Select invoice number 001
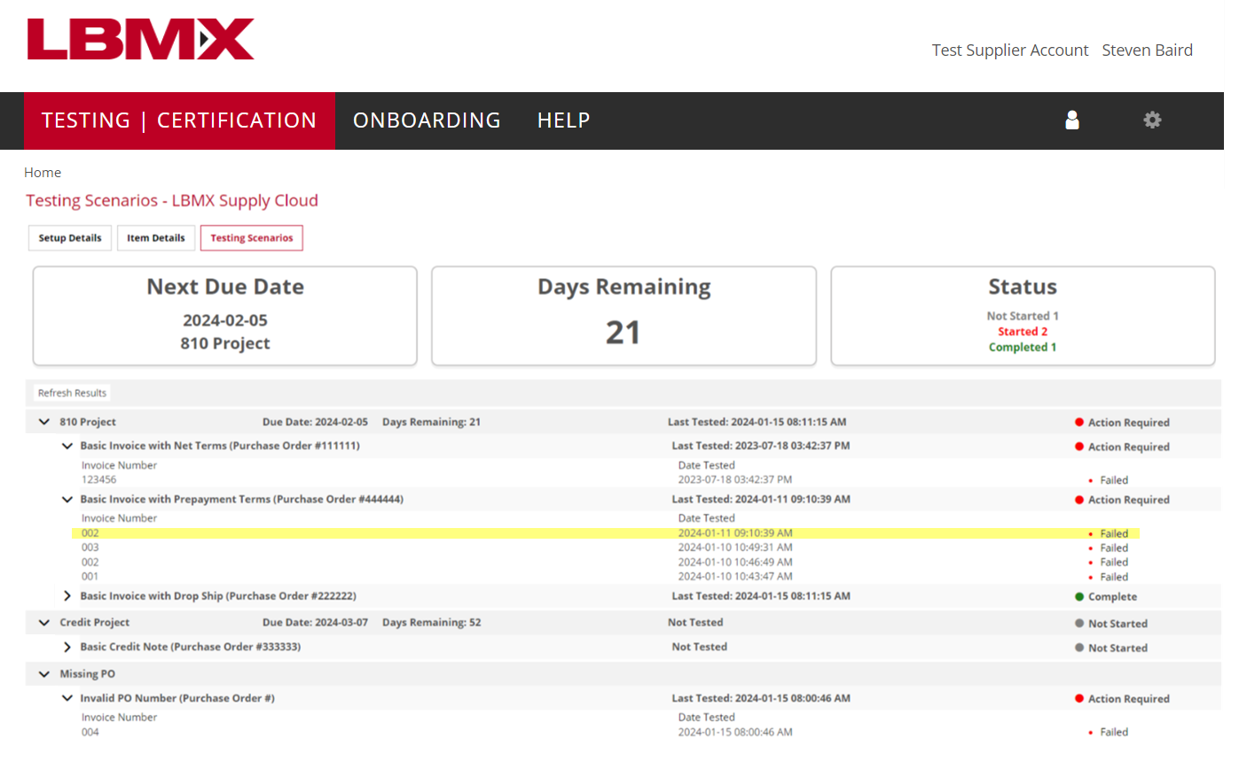The image size is (1247, 769). (90, 576)
